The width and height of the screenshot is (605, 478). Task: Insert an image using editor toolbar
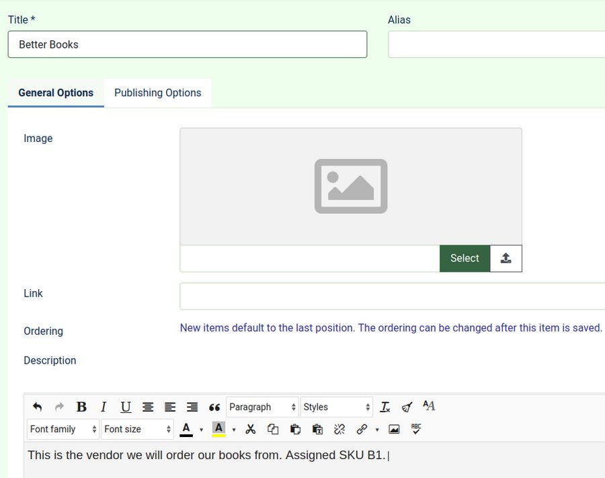click(x=395, y=429)
